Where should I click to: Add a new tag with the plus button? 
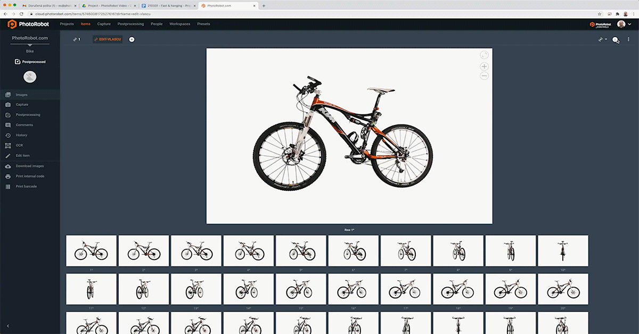(x=132, y=39)
